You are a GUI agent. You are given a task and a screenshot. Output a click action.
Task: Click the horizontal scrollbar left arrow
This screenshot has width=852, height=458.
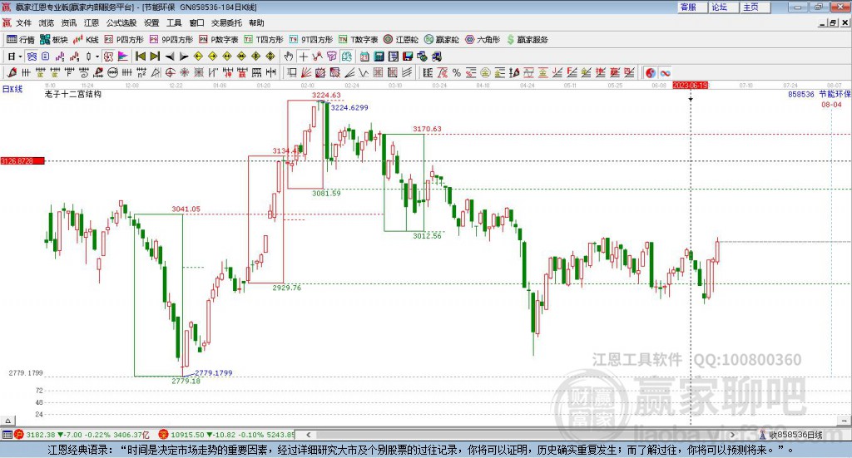[308, 435]
